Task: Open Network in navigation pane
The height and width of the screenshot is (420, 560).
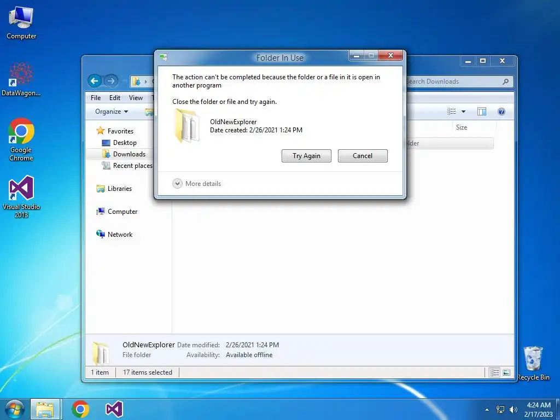Action: coord(120,234)
